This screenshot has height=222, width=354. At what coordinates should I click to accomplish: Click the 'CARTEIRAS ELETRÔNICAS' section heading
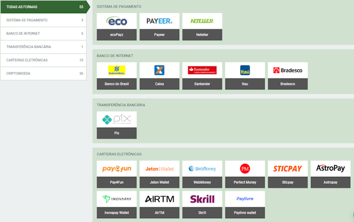(x=119, y=154)
